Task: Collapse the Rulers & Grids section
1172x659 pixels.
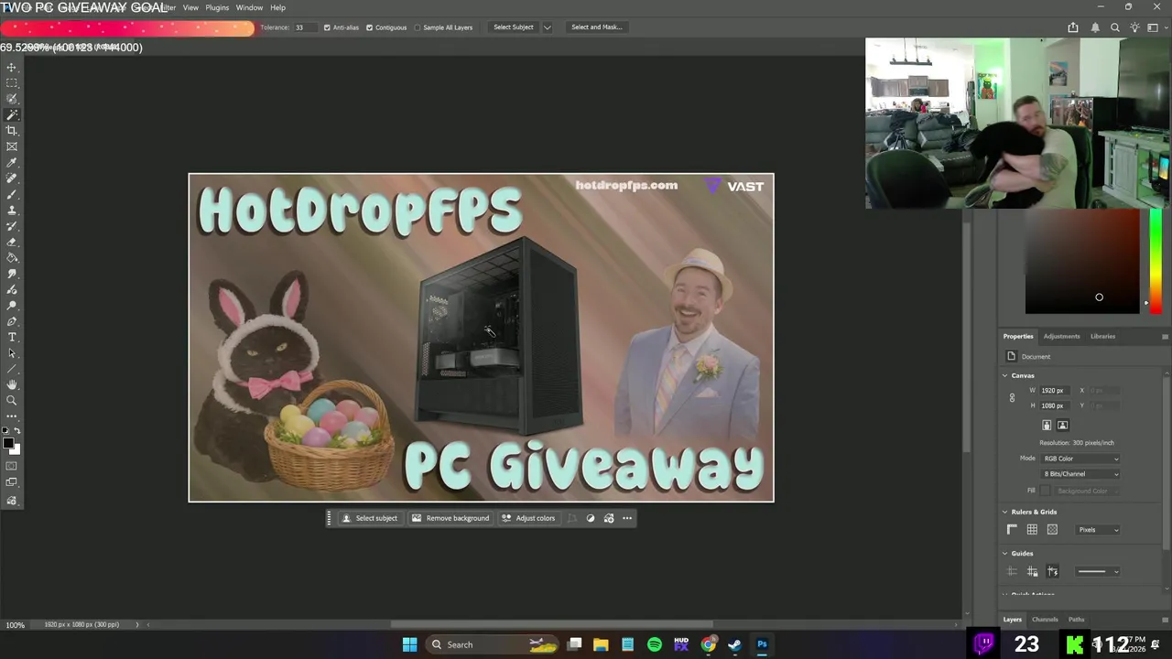Action: point(1004,512)
